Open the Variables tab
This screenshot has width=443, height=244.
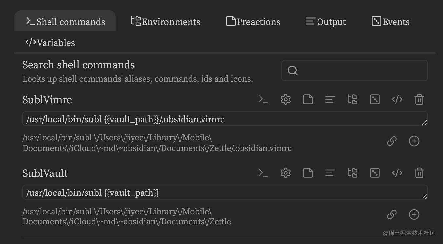50,43
